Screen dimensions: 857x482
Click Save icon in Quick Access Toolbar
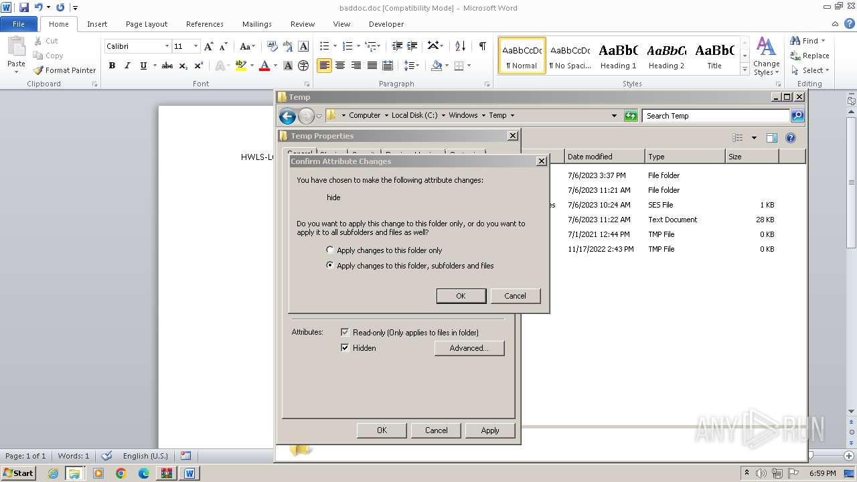tap(24, 7)
